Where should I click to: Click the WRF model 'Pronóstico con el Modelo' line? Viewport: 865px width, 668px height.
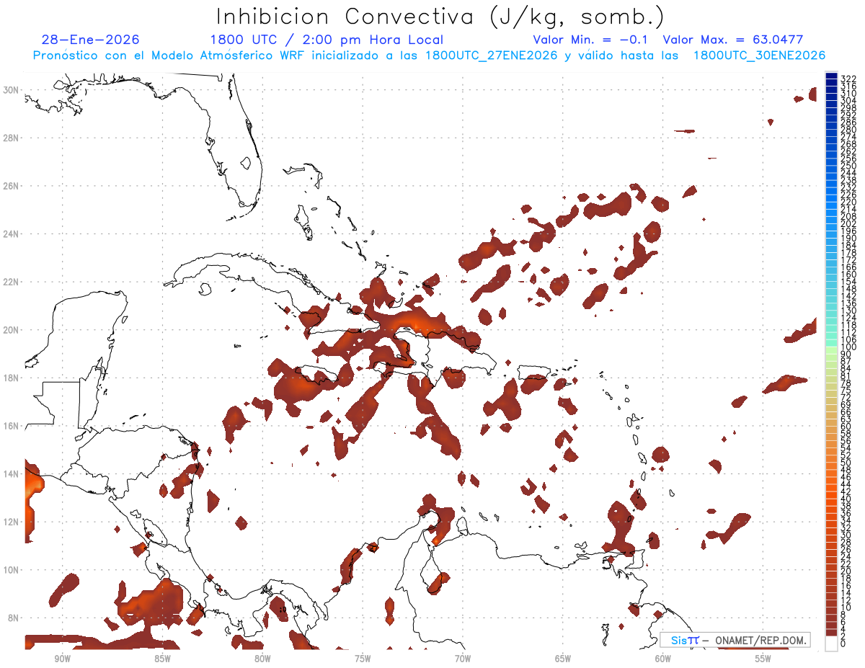tap(429, 55)
